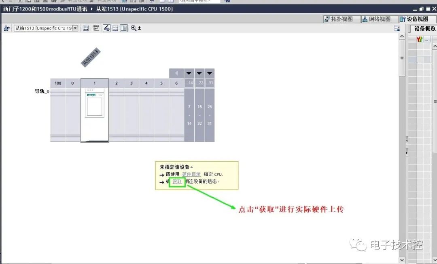Click the colored wrench icon in device overview

420,39
